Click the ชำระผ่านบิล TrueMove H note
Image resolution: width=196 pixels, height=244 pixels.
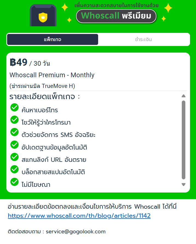(x=42, y=86)
